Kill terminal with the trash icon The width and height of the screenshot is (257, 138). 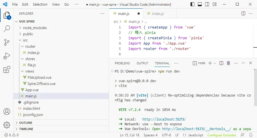pyautogui.click(x=228, y=63)
